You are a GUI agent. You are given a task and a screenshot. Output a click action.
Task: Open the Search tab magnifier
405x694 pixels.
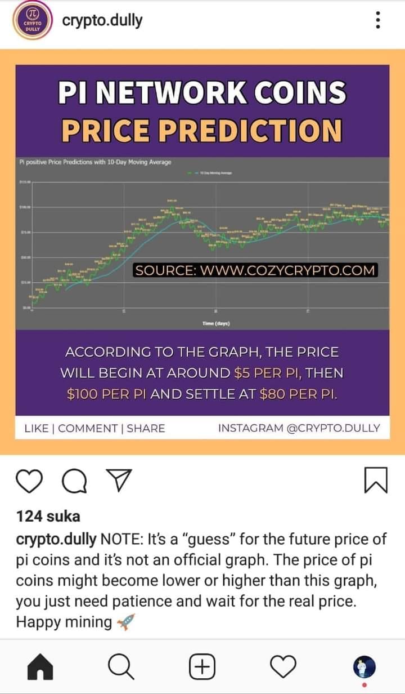point(121,668)
